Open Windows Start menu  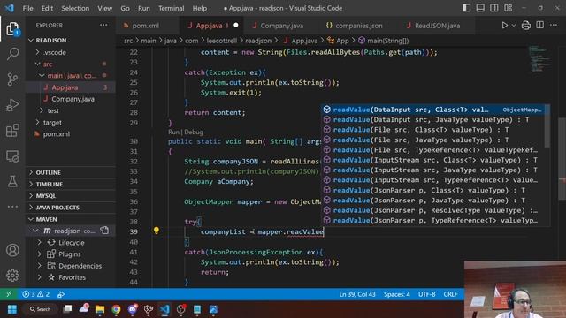(11, 309)
